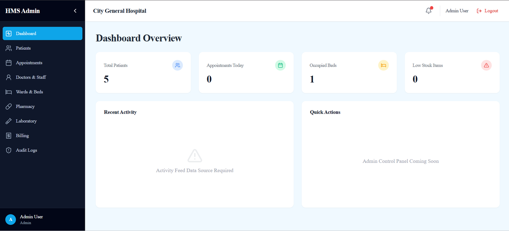Viewport: 509px width, 231px height.
Task: Open Audit Logs
Action: [42, 150]
